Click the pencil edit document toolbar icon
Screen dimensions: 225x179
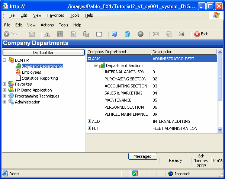pyautogui.click(x=73, y=34)
